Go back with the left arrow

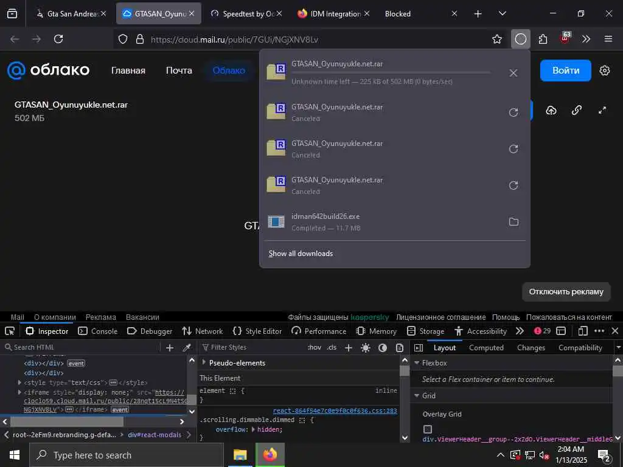[15, 39]
